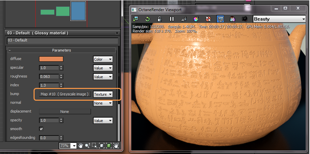Screen dimensions: 310x154
Task: Toggle the highlighted monitor viewport icon
Action: point(220,19)
